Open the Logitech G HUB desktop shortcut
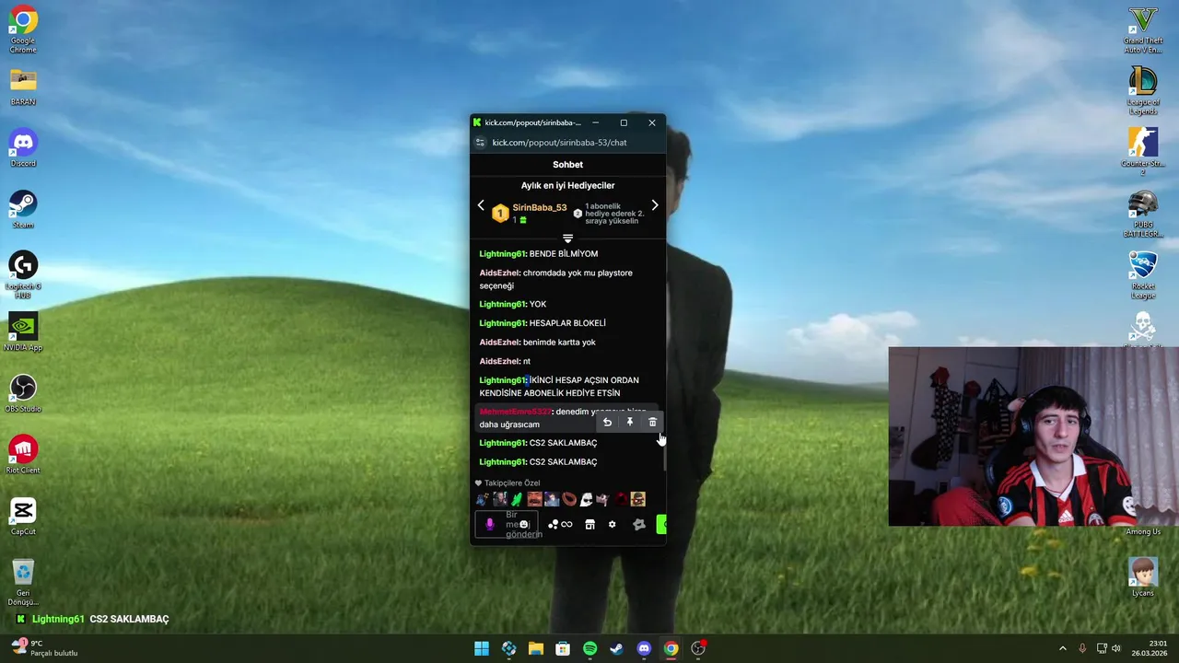Viewport: 1179px width, 663px height. (x=23, y=274)
